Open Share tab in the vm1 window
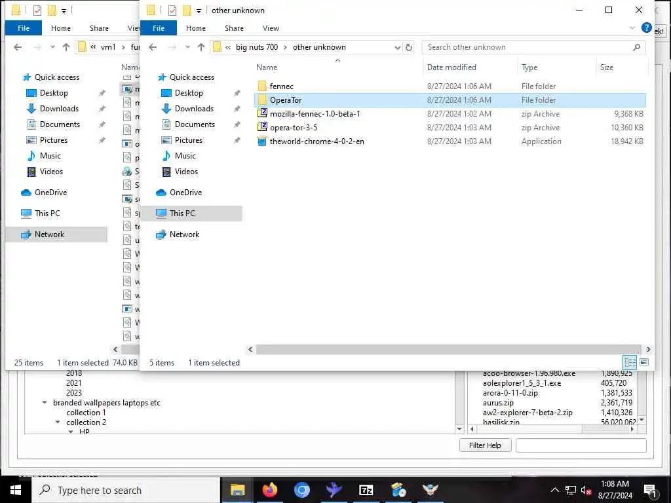Screen dimensions: 671x503 click(99, 28)
